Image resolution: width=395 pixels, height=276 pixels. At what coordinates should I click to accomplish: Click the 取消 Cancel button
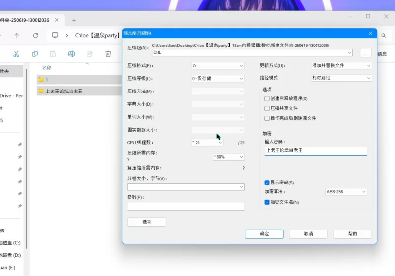point(308,234)
